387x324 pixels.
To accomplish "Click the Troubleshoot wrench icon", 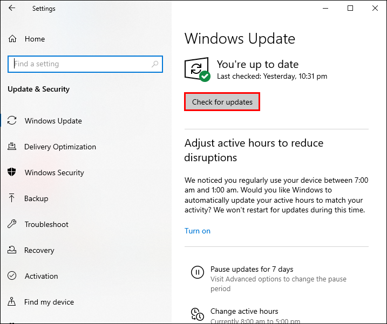I will (11, 224).
